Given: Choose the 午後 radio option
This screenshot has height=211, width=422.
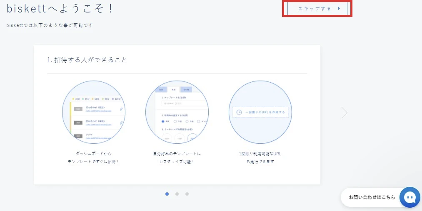Looking at the screenshot, I should coord(187,121).
